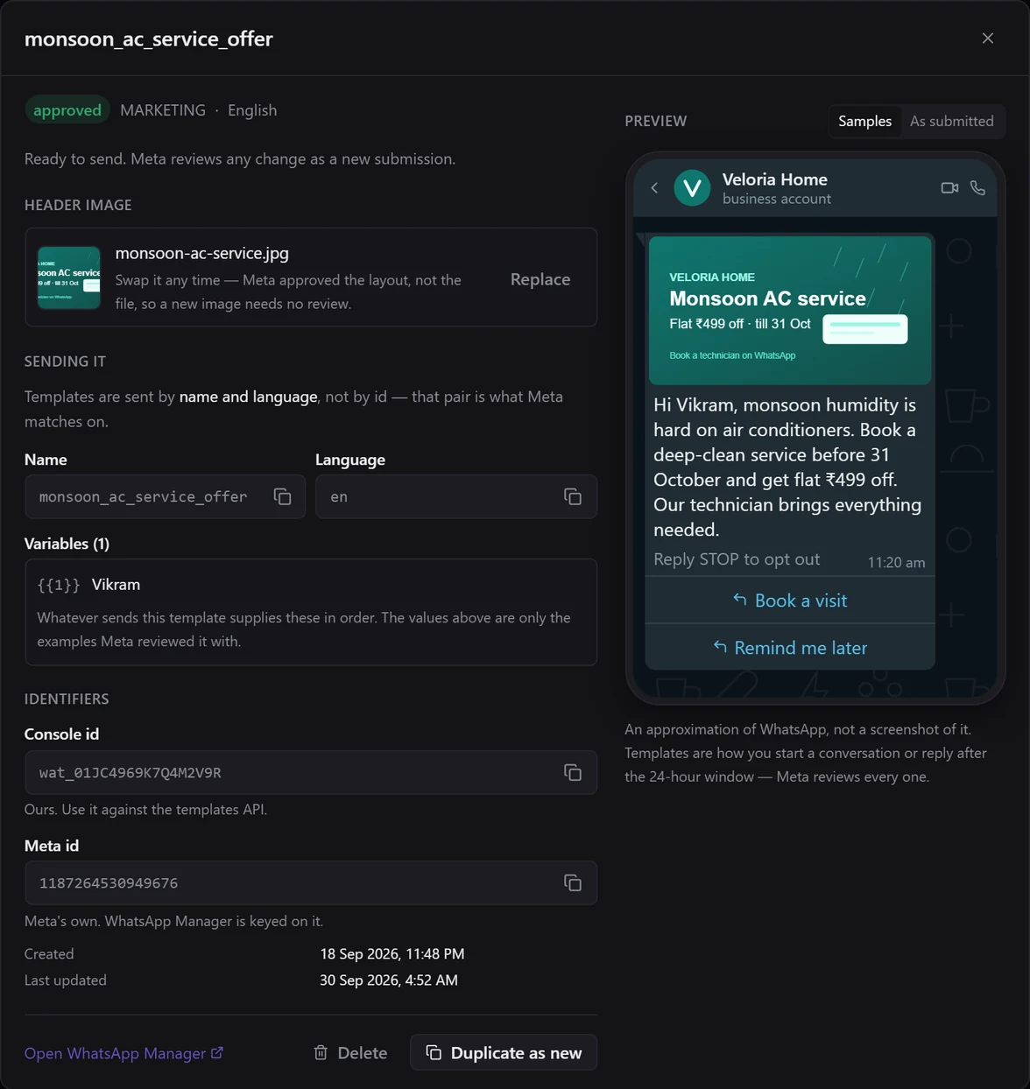The height and width of the screenshot is (1089, 1030).
Task: Tap the phone call icon in preview
Action: tap(977, 188)
